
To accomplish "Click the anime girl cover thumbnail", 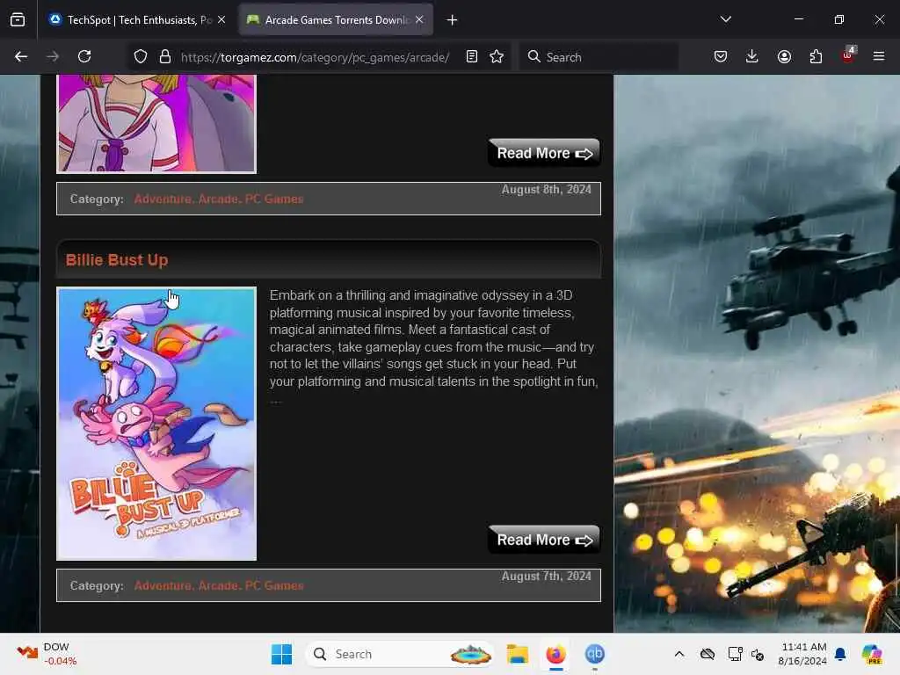I will [x=156, y=123].
